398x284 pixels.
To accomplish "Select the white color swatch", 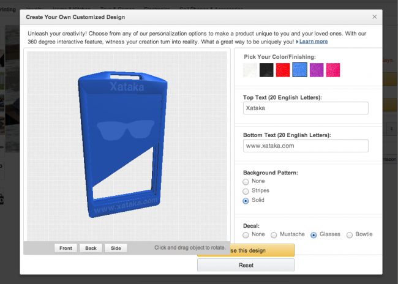I will pyautogui.click(x=250, y=70).
